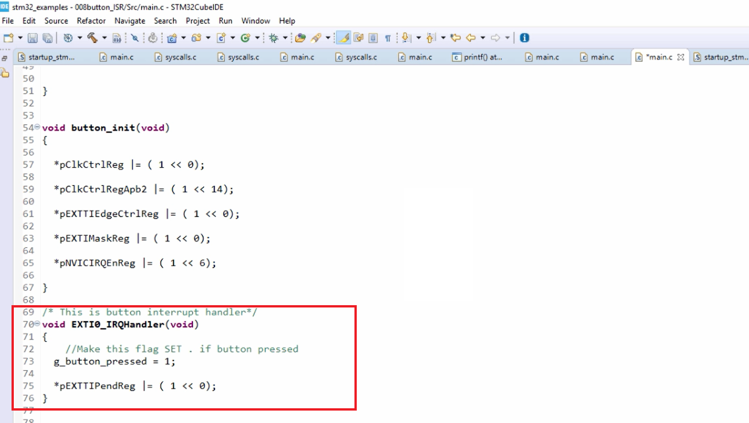Go to last edit location arrow

click(x=455, y=38)
